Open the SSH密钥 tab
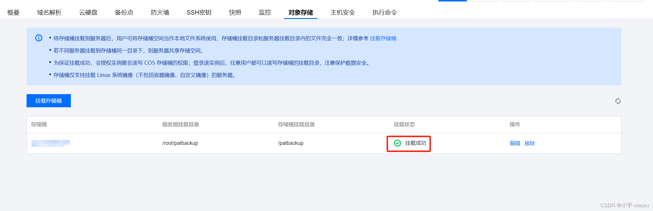 click(199, 13)
